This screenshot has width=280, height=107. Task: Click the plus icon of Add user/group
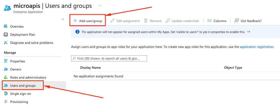[75, 21]
